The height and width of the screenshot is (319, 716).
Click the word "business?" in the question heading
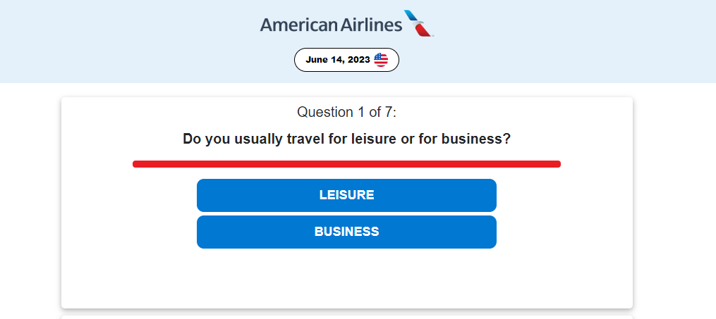click(x=476, y=139)
